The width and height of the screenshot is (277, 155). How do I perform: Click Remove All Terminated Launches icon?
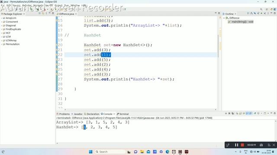(x=233, y=113)
